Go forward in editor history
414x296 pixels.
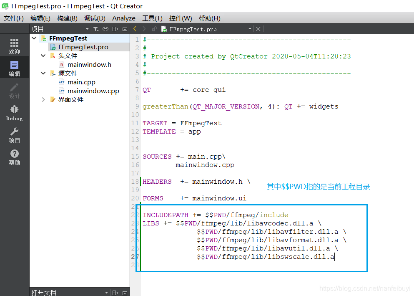click(144, 29)
